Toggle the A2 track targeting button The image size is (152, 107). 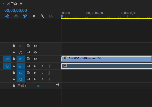tap(21, 73)
